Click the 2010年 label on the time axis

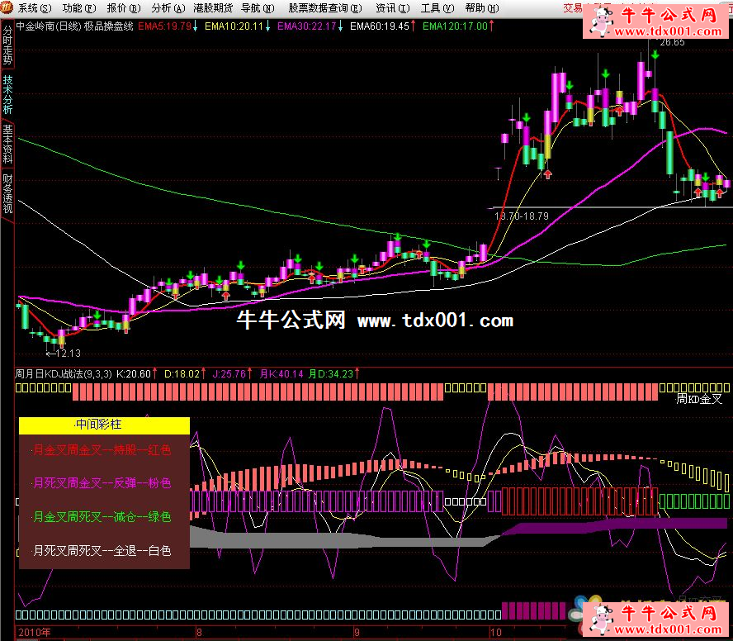point(34,633)
